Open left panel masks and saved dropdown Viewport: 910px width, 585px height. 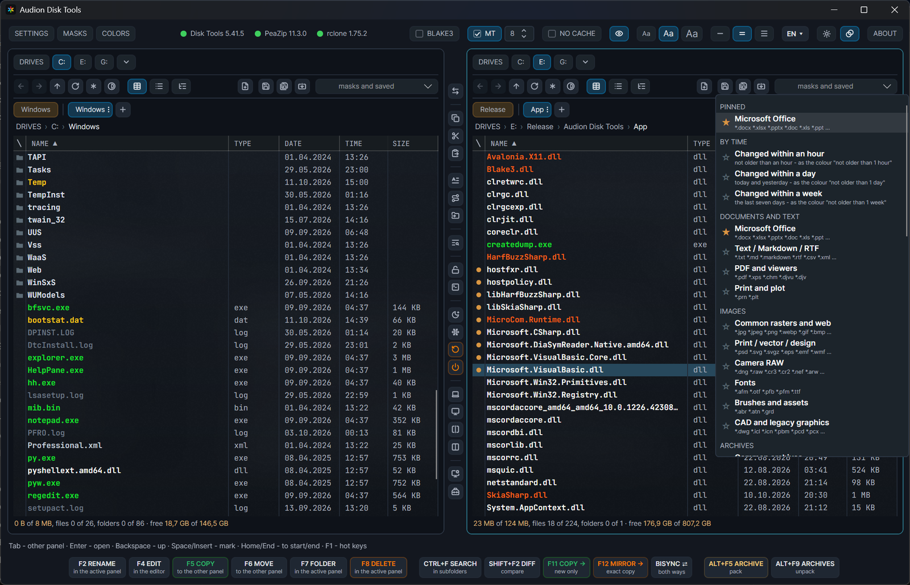tap(377, 86)
